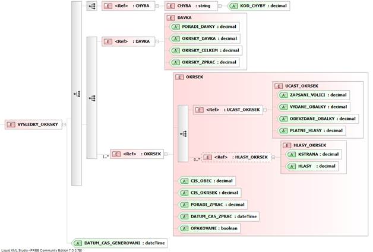Collapse the VYSLEDKY_OKRSKY root element node
Image resolution: width=373 pixels, height=252 pixels.
coord(64,125)
